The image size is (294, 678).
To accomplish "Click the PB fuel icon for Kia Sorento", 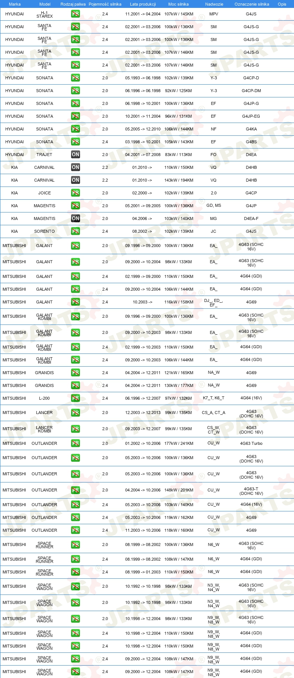I will tap(75, 231).
